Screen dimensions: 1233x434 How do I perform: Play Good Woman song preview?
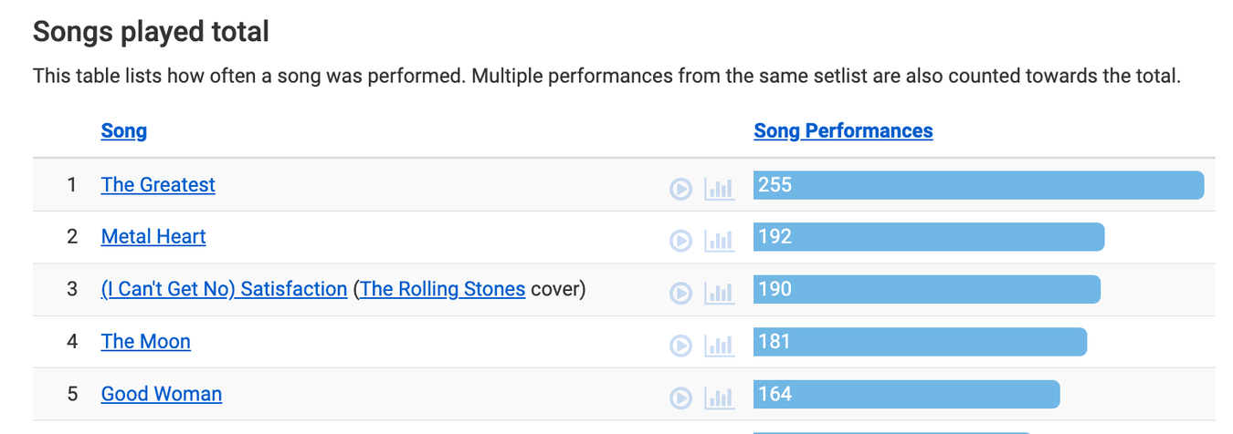[680, 398]
